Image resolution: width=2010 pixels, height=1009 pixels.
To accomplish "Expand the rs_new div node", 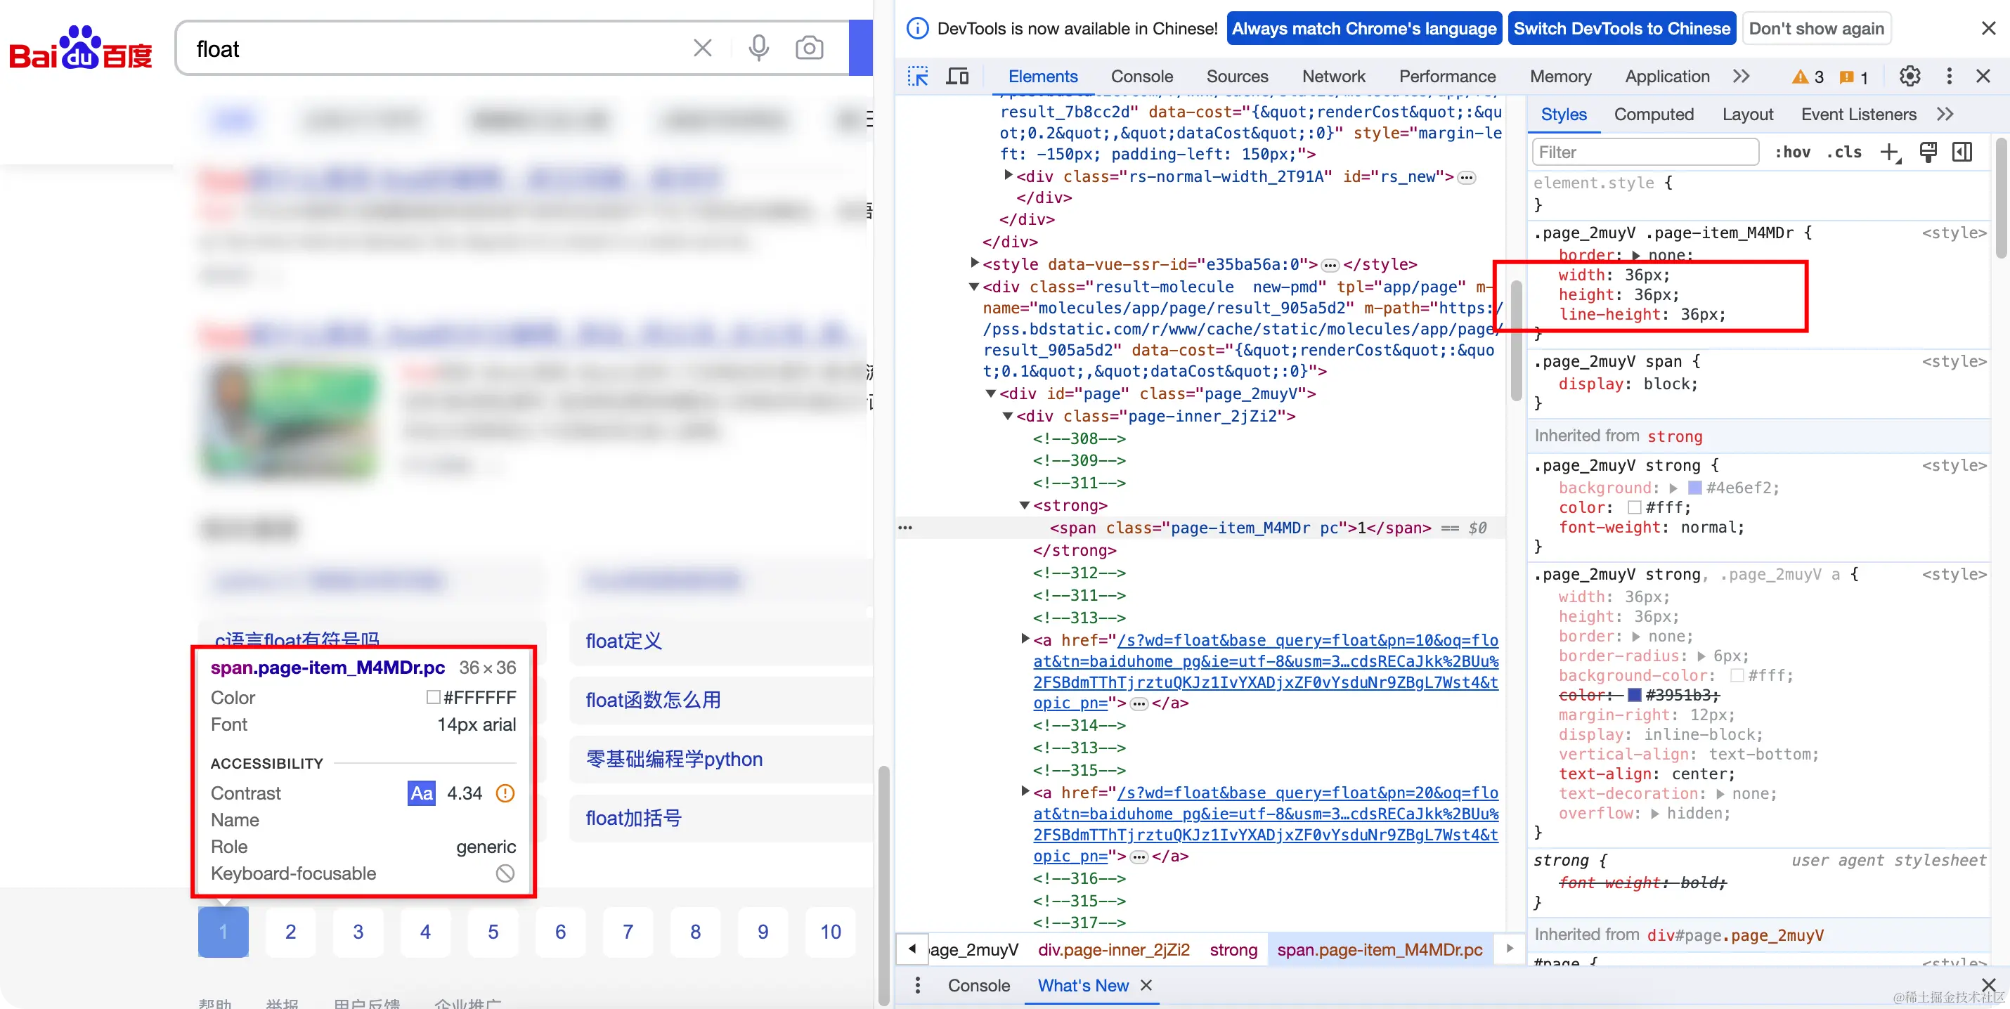I will pos(1008,176).
